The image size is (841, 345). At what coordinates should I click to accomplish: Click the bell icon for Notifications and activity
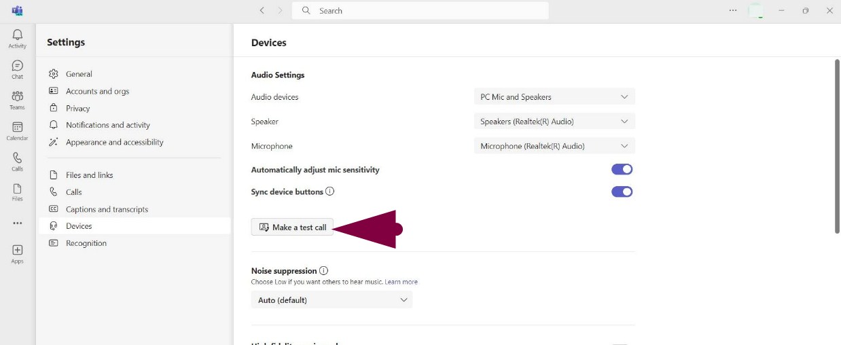click(54, 125)
